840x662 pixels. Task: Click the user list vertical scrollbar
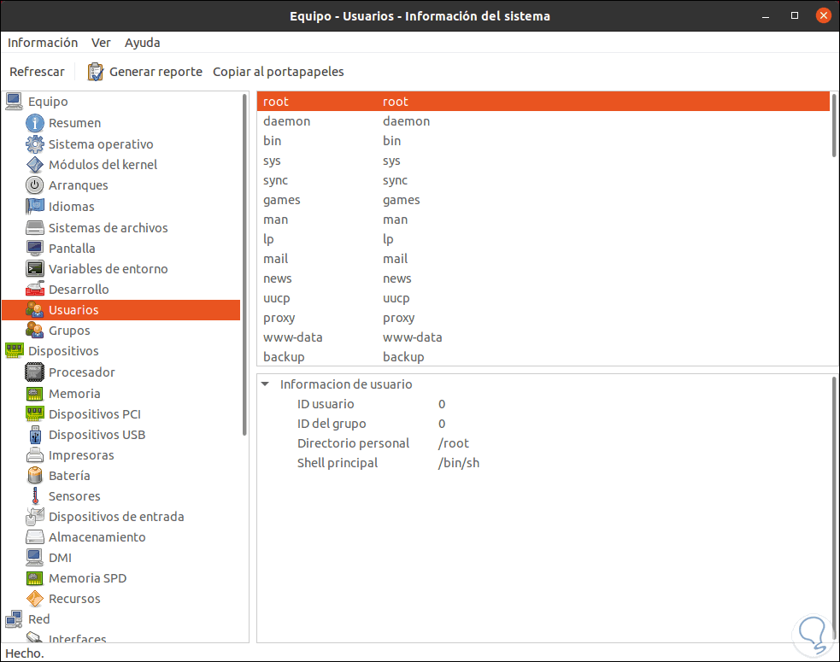834,126
